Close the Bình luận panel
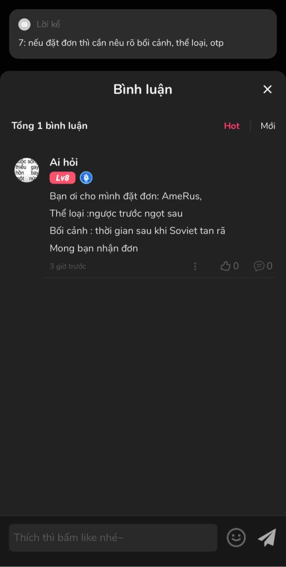This screenshot has height=567, width=286. [x=267, y=89]
